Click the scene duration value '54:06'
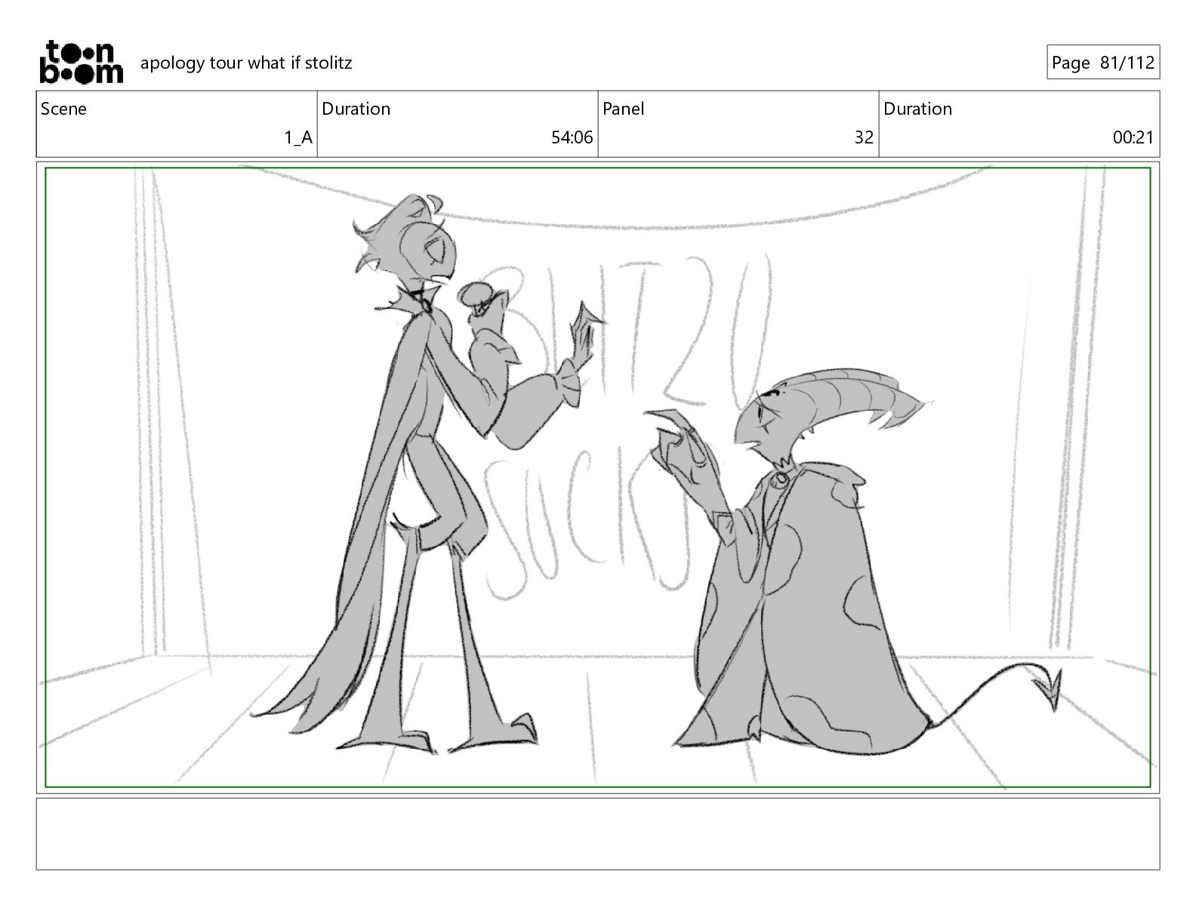The height and width of the screenshot is (924, 1196). click(x=572, y=137)
